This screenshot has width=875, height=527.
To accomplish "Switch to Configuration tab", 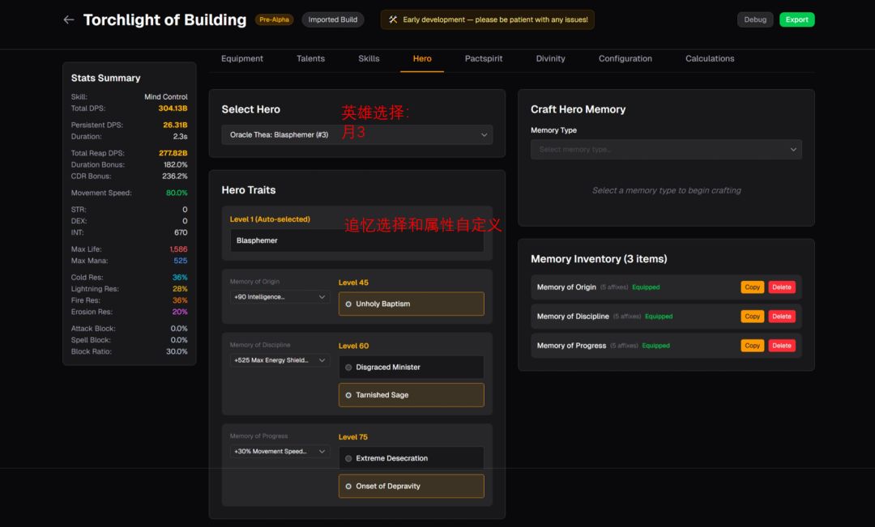I will (x=625, y=58).
